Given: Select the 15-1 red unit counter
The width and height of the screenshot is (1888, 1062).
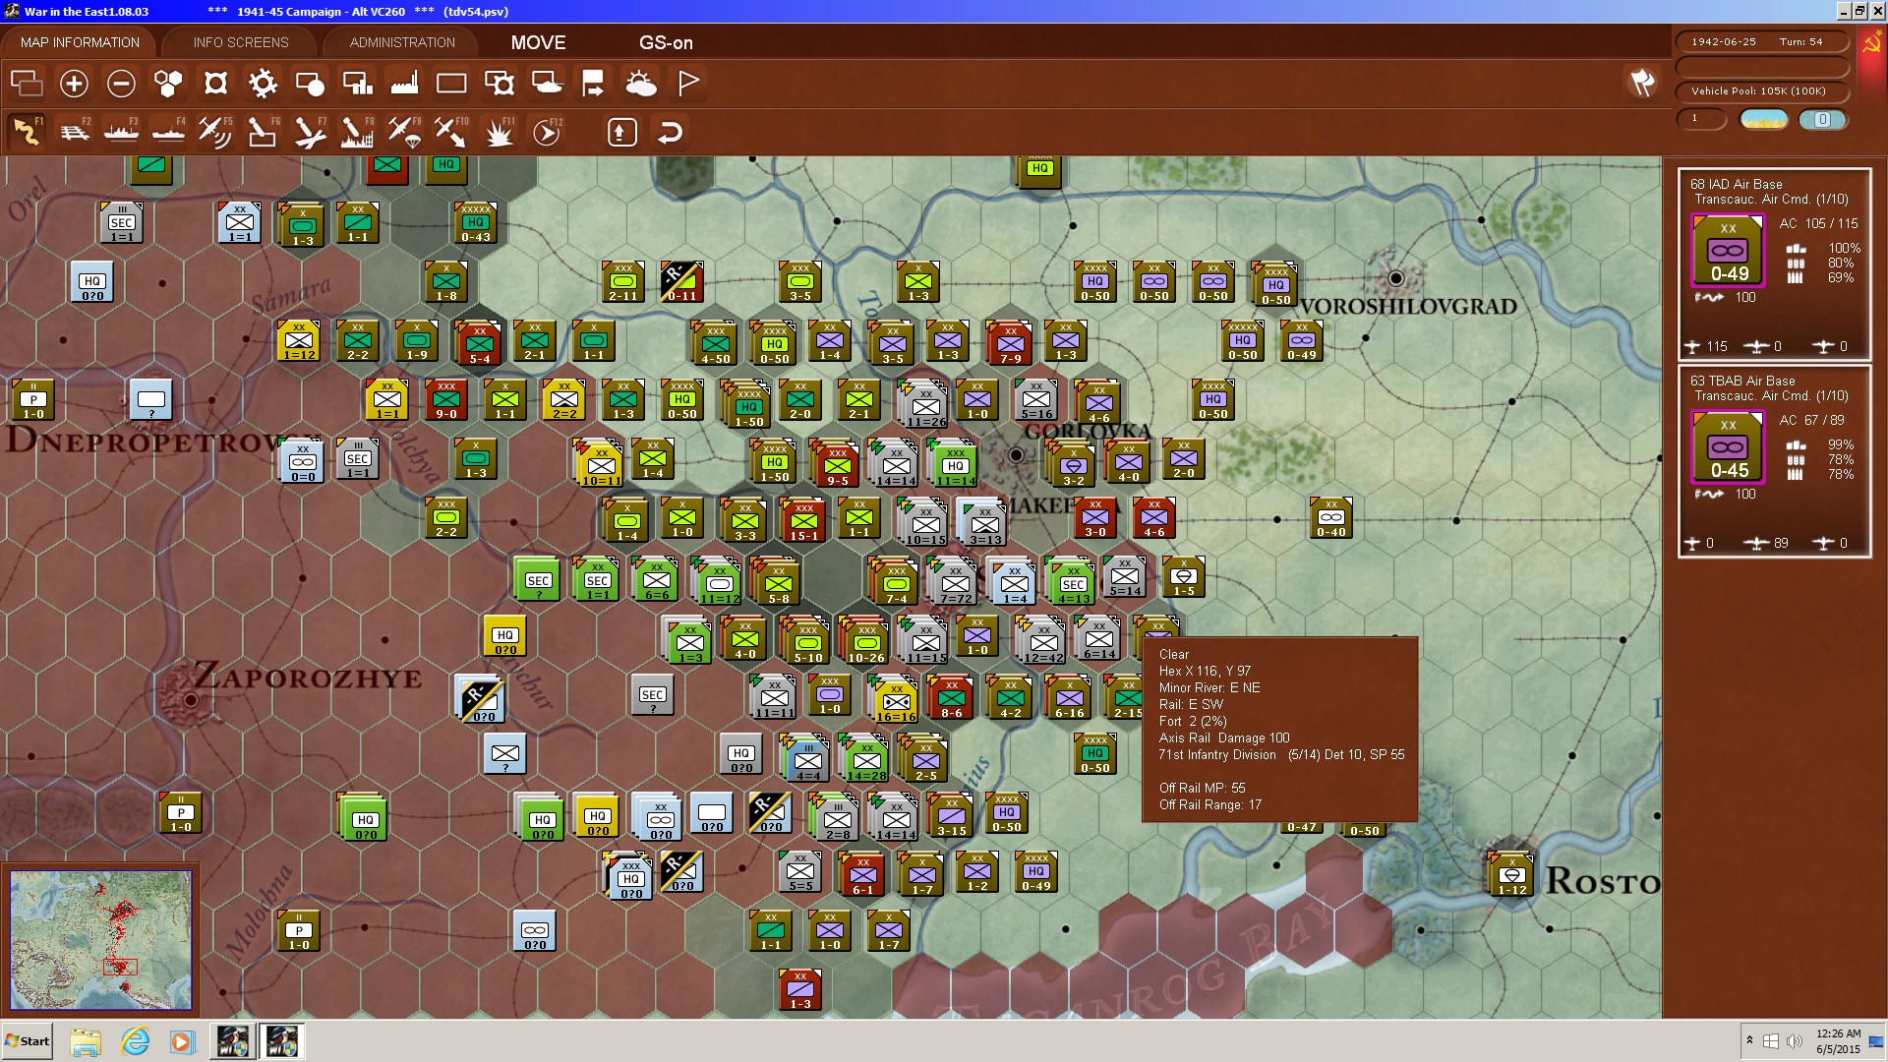Looking at the screenshot, I should (802, 519).
